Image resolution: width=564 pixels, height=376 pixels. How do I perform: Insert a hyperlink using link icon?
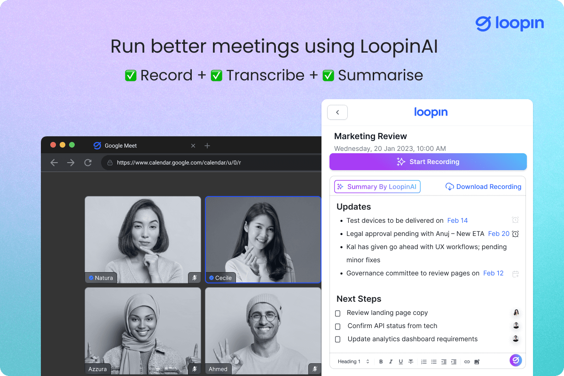pos(467,361)
